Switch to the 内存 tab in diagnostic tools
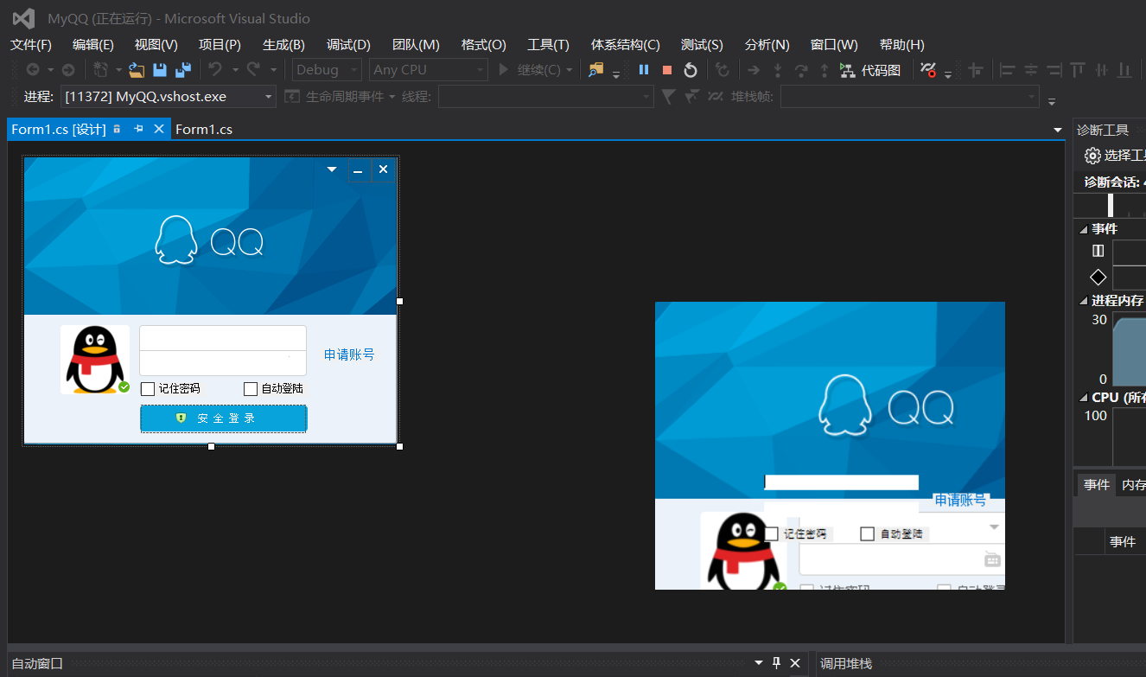This screenshot has width=1146, height=677. click(1133, 485)
